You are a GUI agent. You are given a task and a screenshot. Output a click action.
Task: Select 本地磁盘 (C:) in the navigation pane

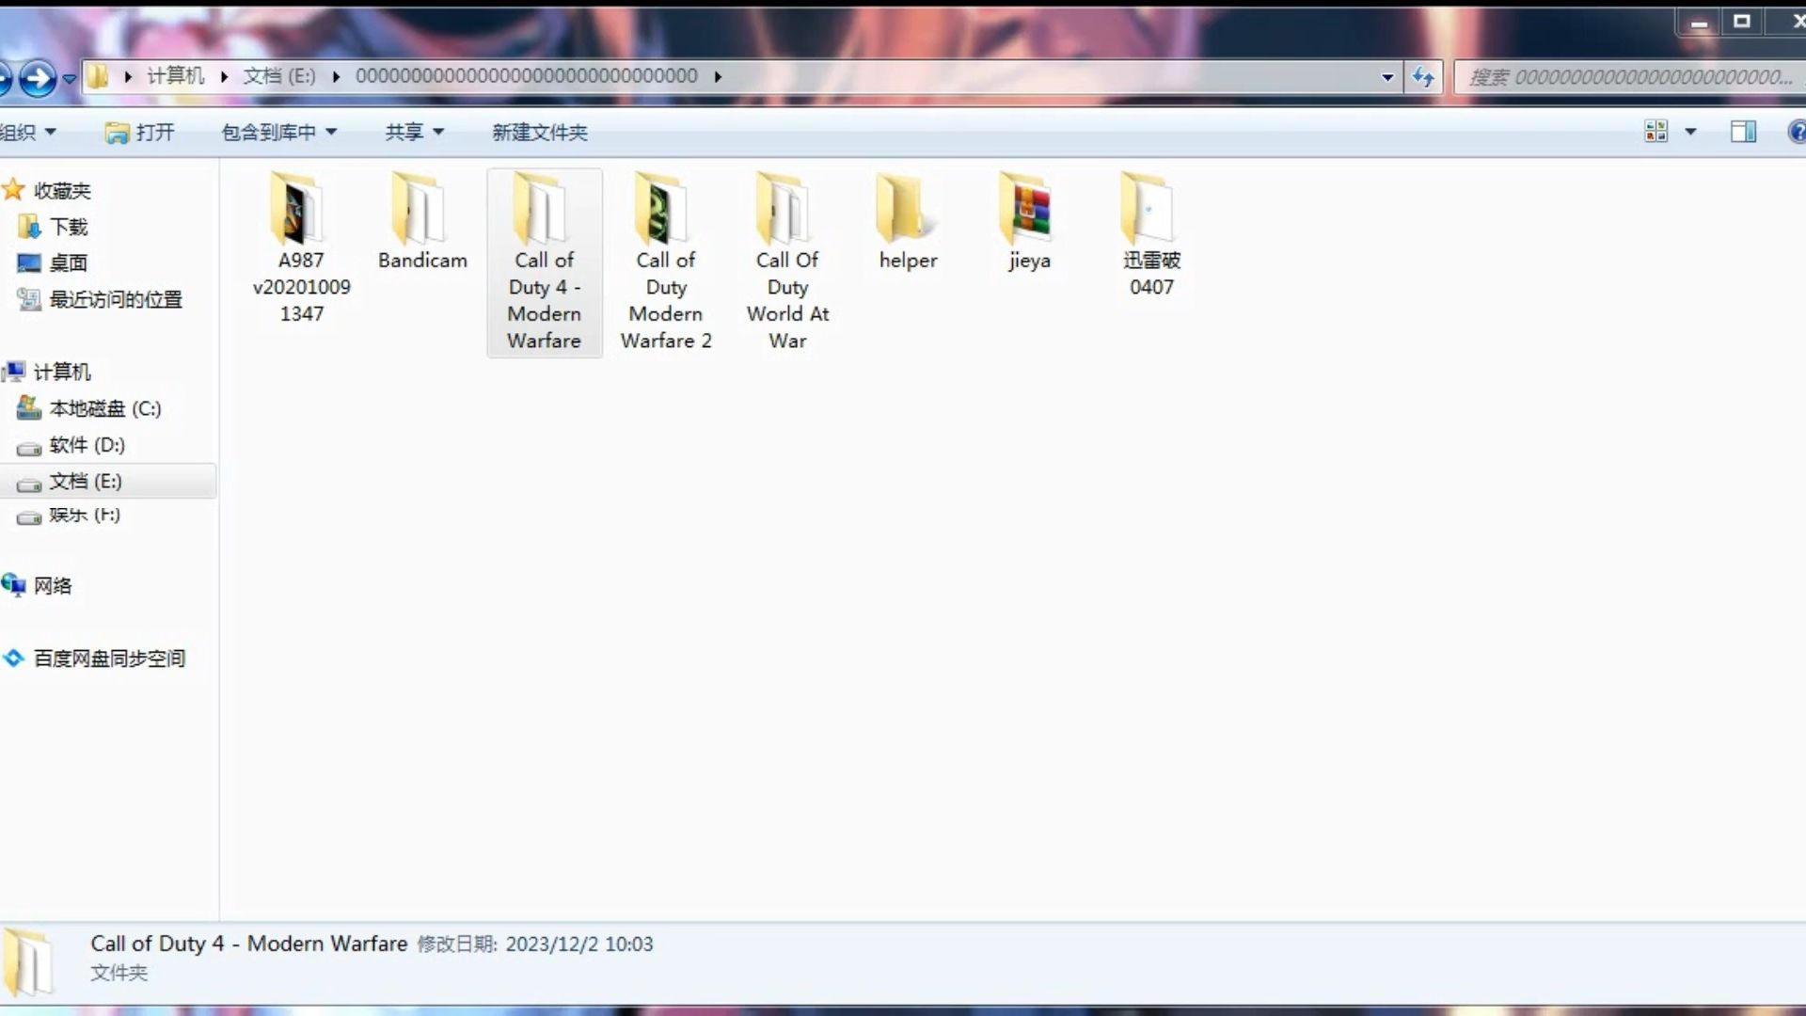[x=104, y=408]
